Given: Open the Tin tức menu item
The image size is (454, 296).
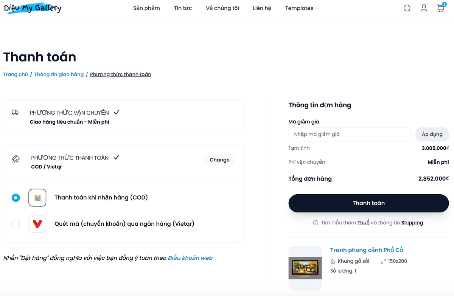Looking at the screenshot, I should [183, 8].
